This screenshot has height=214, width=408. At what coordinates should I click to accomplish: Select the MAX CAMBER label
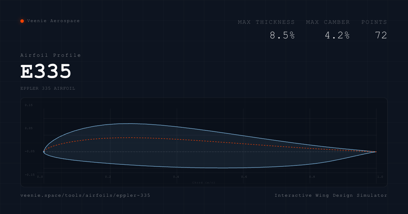[x=328, y=22]
